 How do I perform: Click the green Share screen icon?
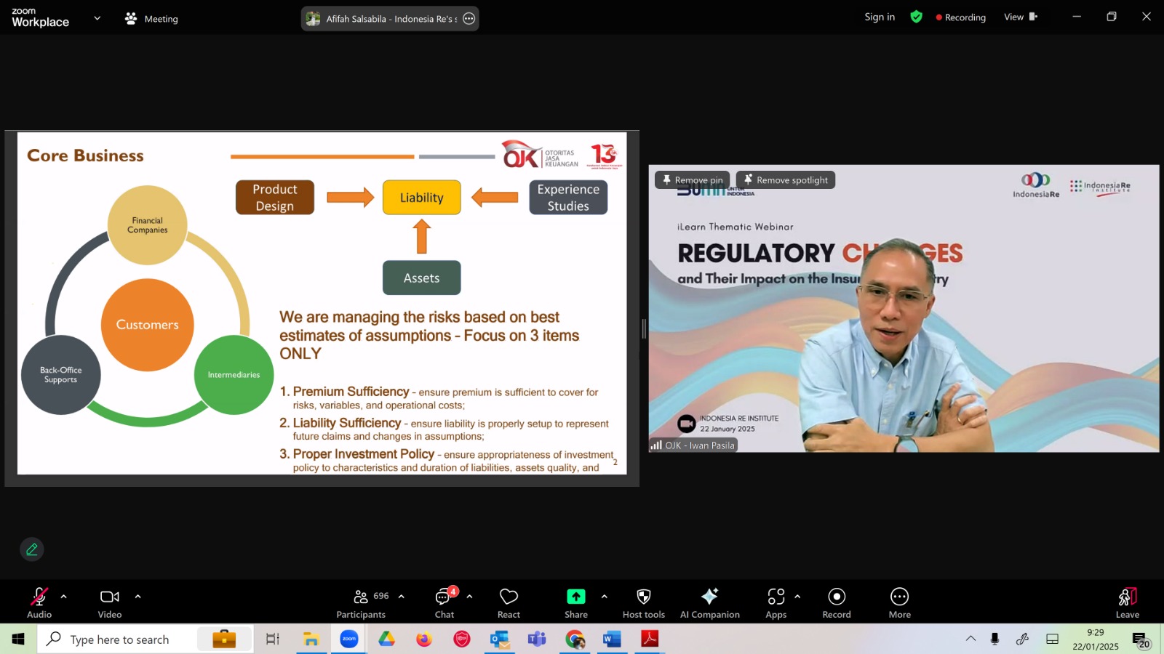click(576, 597)
